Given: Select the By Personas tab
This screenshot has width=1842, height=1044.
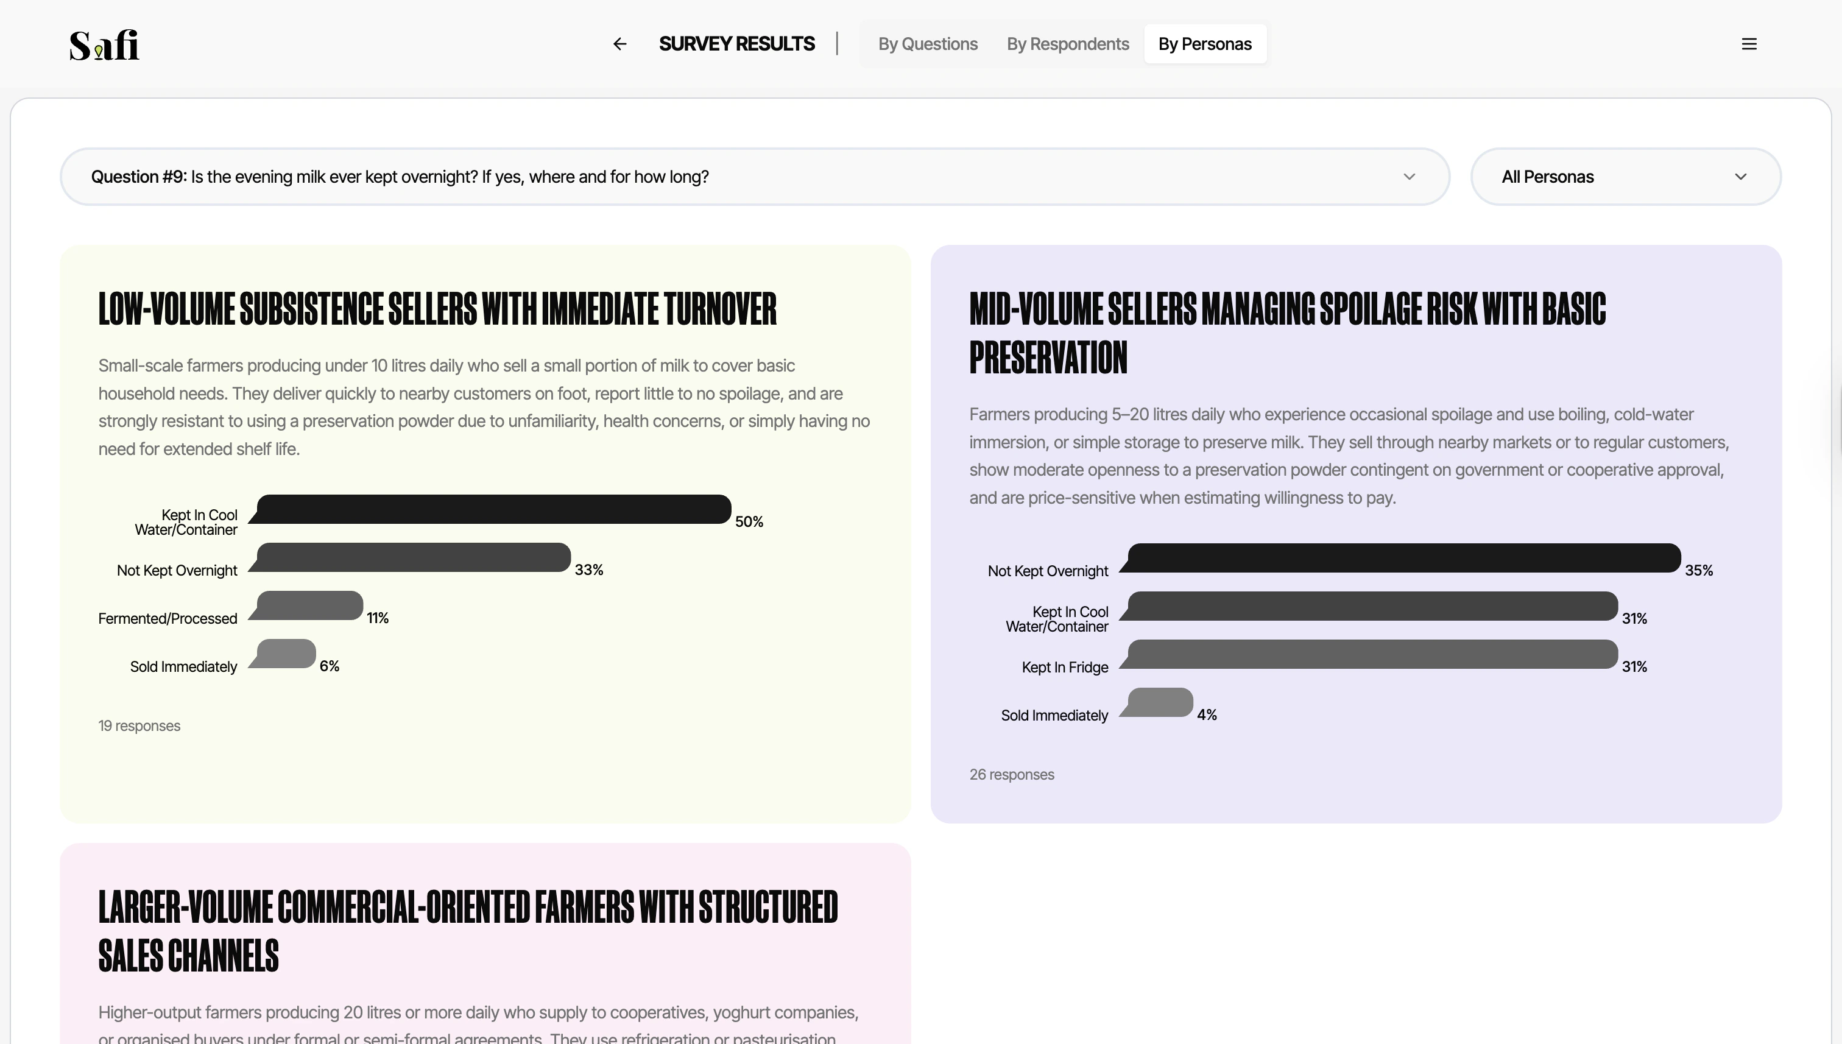Looking at the screenshot, I should click(1205, 44).
